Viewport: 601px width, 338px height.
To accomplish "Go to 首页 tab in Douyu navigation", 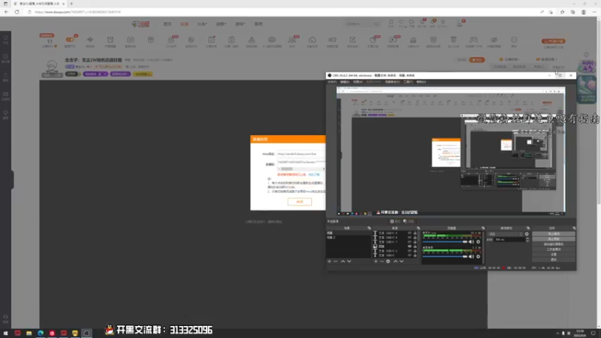I will (x=168, y=24).
